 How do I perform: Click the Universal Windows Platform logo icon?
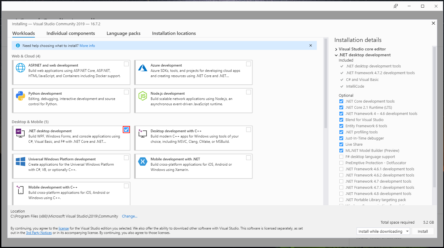coord(21,162)
